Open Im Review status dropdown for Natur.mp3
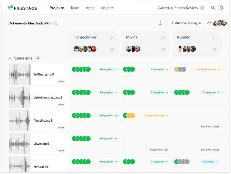 pyautogui.click(x=210, y=162)
